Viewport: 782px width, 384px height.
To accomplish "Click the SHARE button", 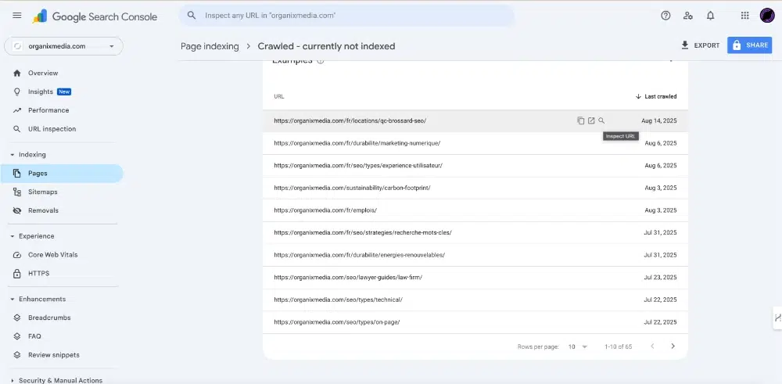I will click(750, 45).
